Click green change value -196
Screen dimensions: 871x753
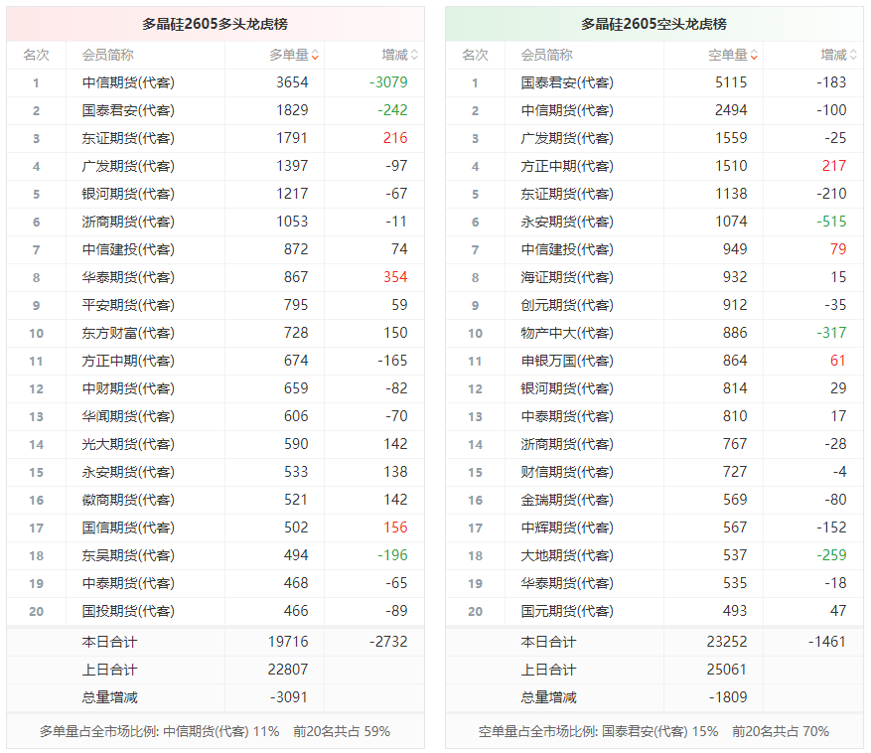click(392, 554)
